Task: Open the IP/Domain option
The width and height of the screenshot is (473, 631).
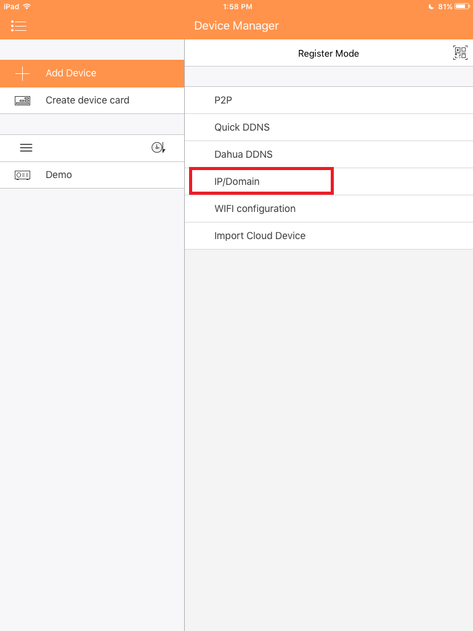Action: coord(237,182)
